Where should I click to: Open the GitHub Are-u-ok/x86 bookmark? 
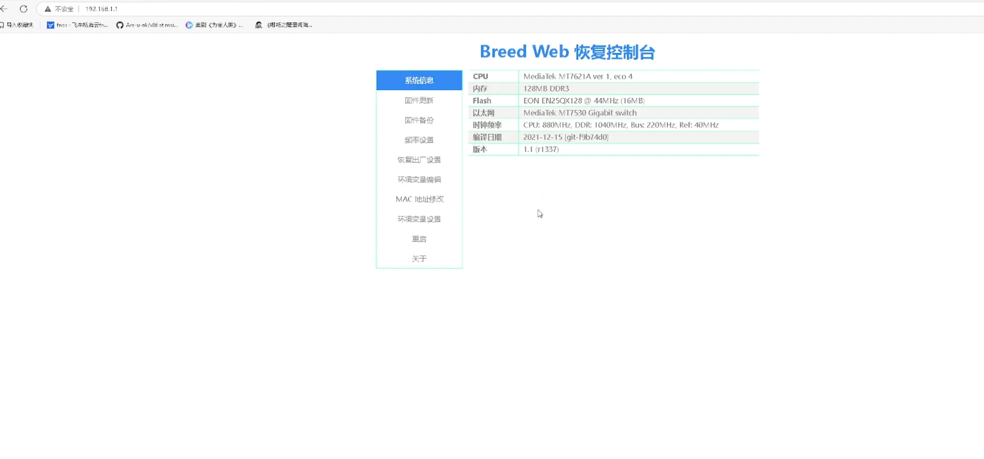tap(147, 25)
